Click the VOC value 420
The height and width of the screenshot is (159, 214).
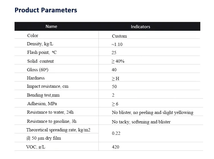click(x=116, y=147)
